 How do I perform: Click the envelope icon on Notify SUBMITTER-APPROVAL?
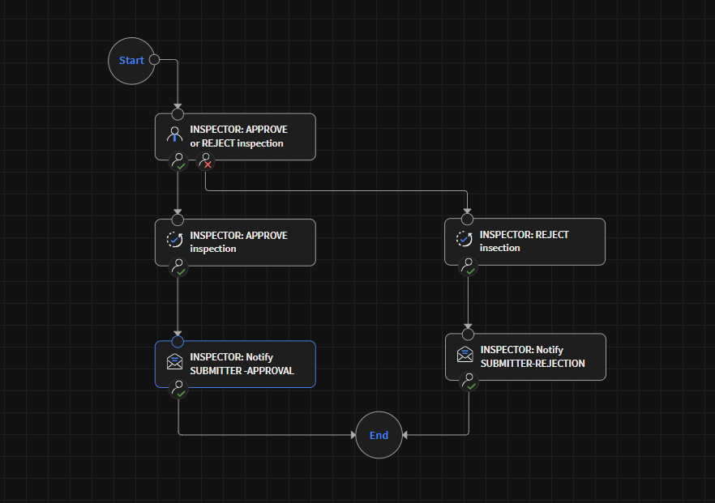pyautogui.click(x=174, y=361)
